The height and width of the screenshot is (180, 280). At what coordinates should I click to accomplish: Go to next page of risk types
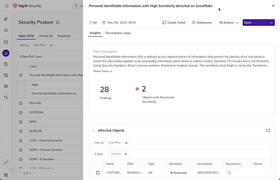(33, 173)
